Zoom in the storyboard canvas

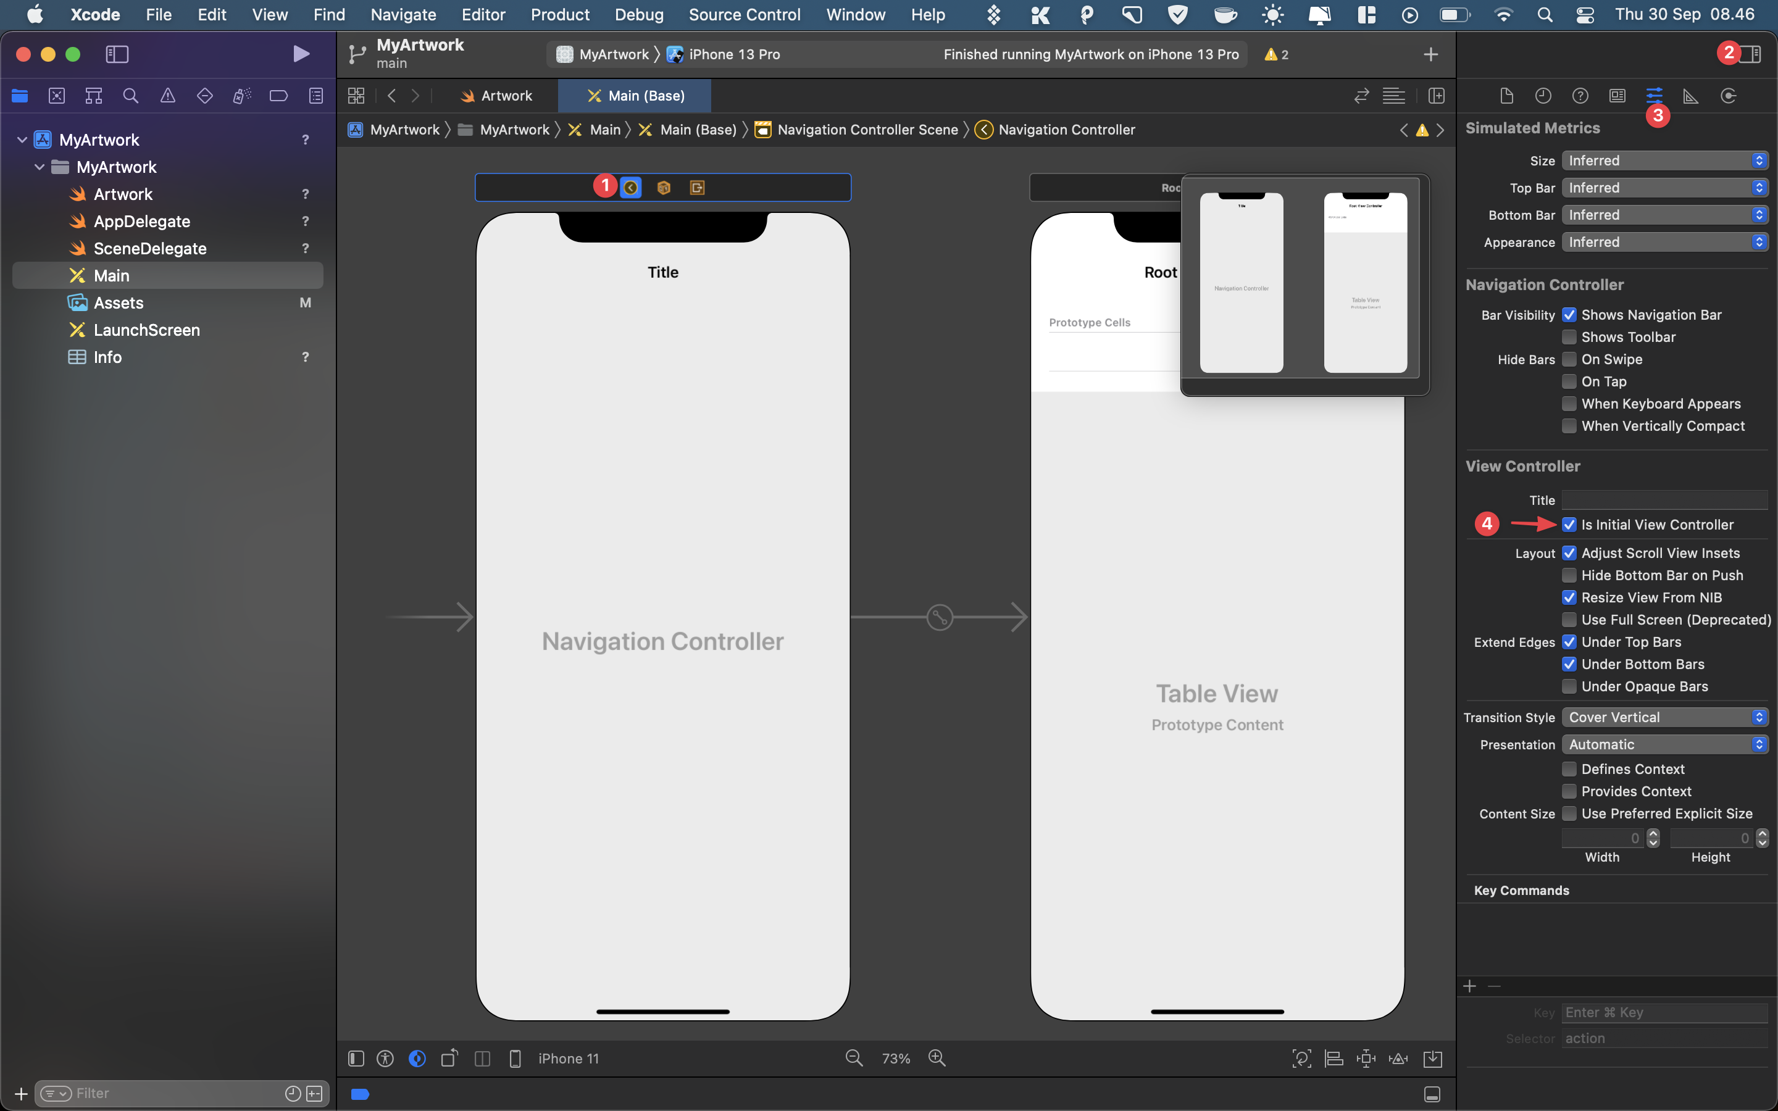point(937,1058)
